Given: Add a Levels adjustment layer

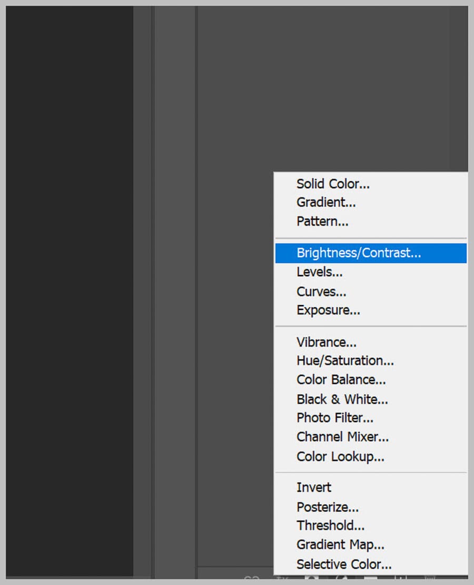Looking at the screenshot, I should pos(319,272).
